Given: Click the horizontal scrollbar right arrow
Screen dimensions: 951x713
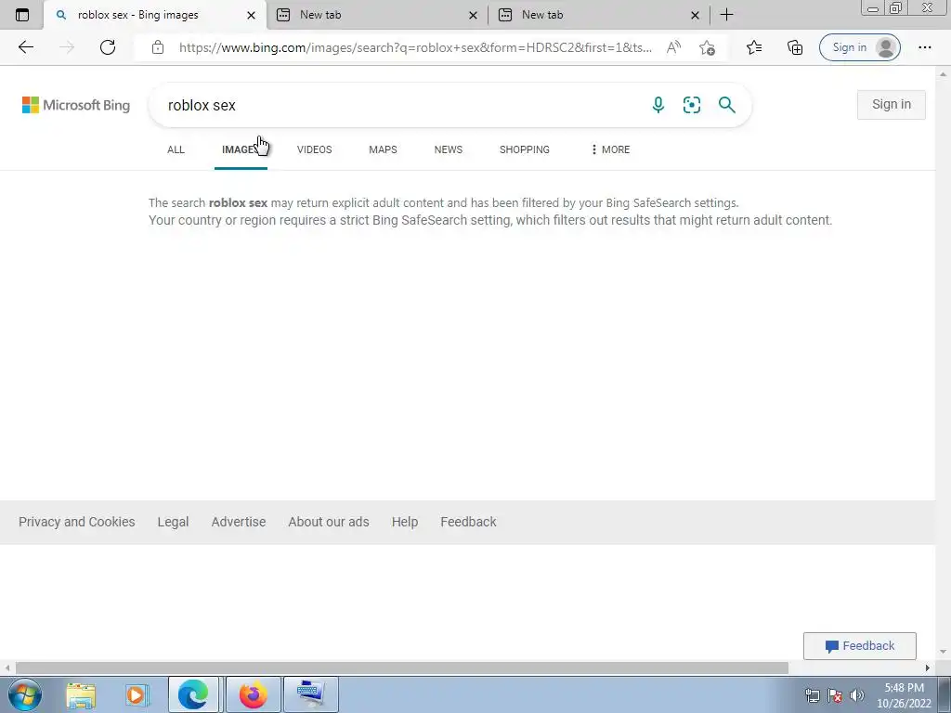Looking at the screenshot, I should tap(928, 668).
